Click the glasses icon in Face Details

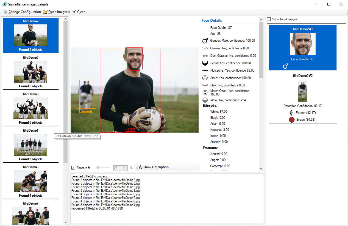point(205,48)
